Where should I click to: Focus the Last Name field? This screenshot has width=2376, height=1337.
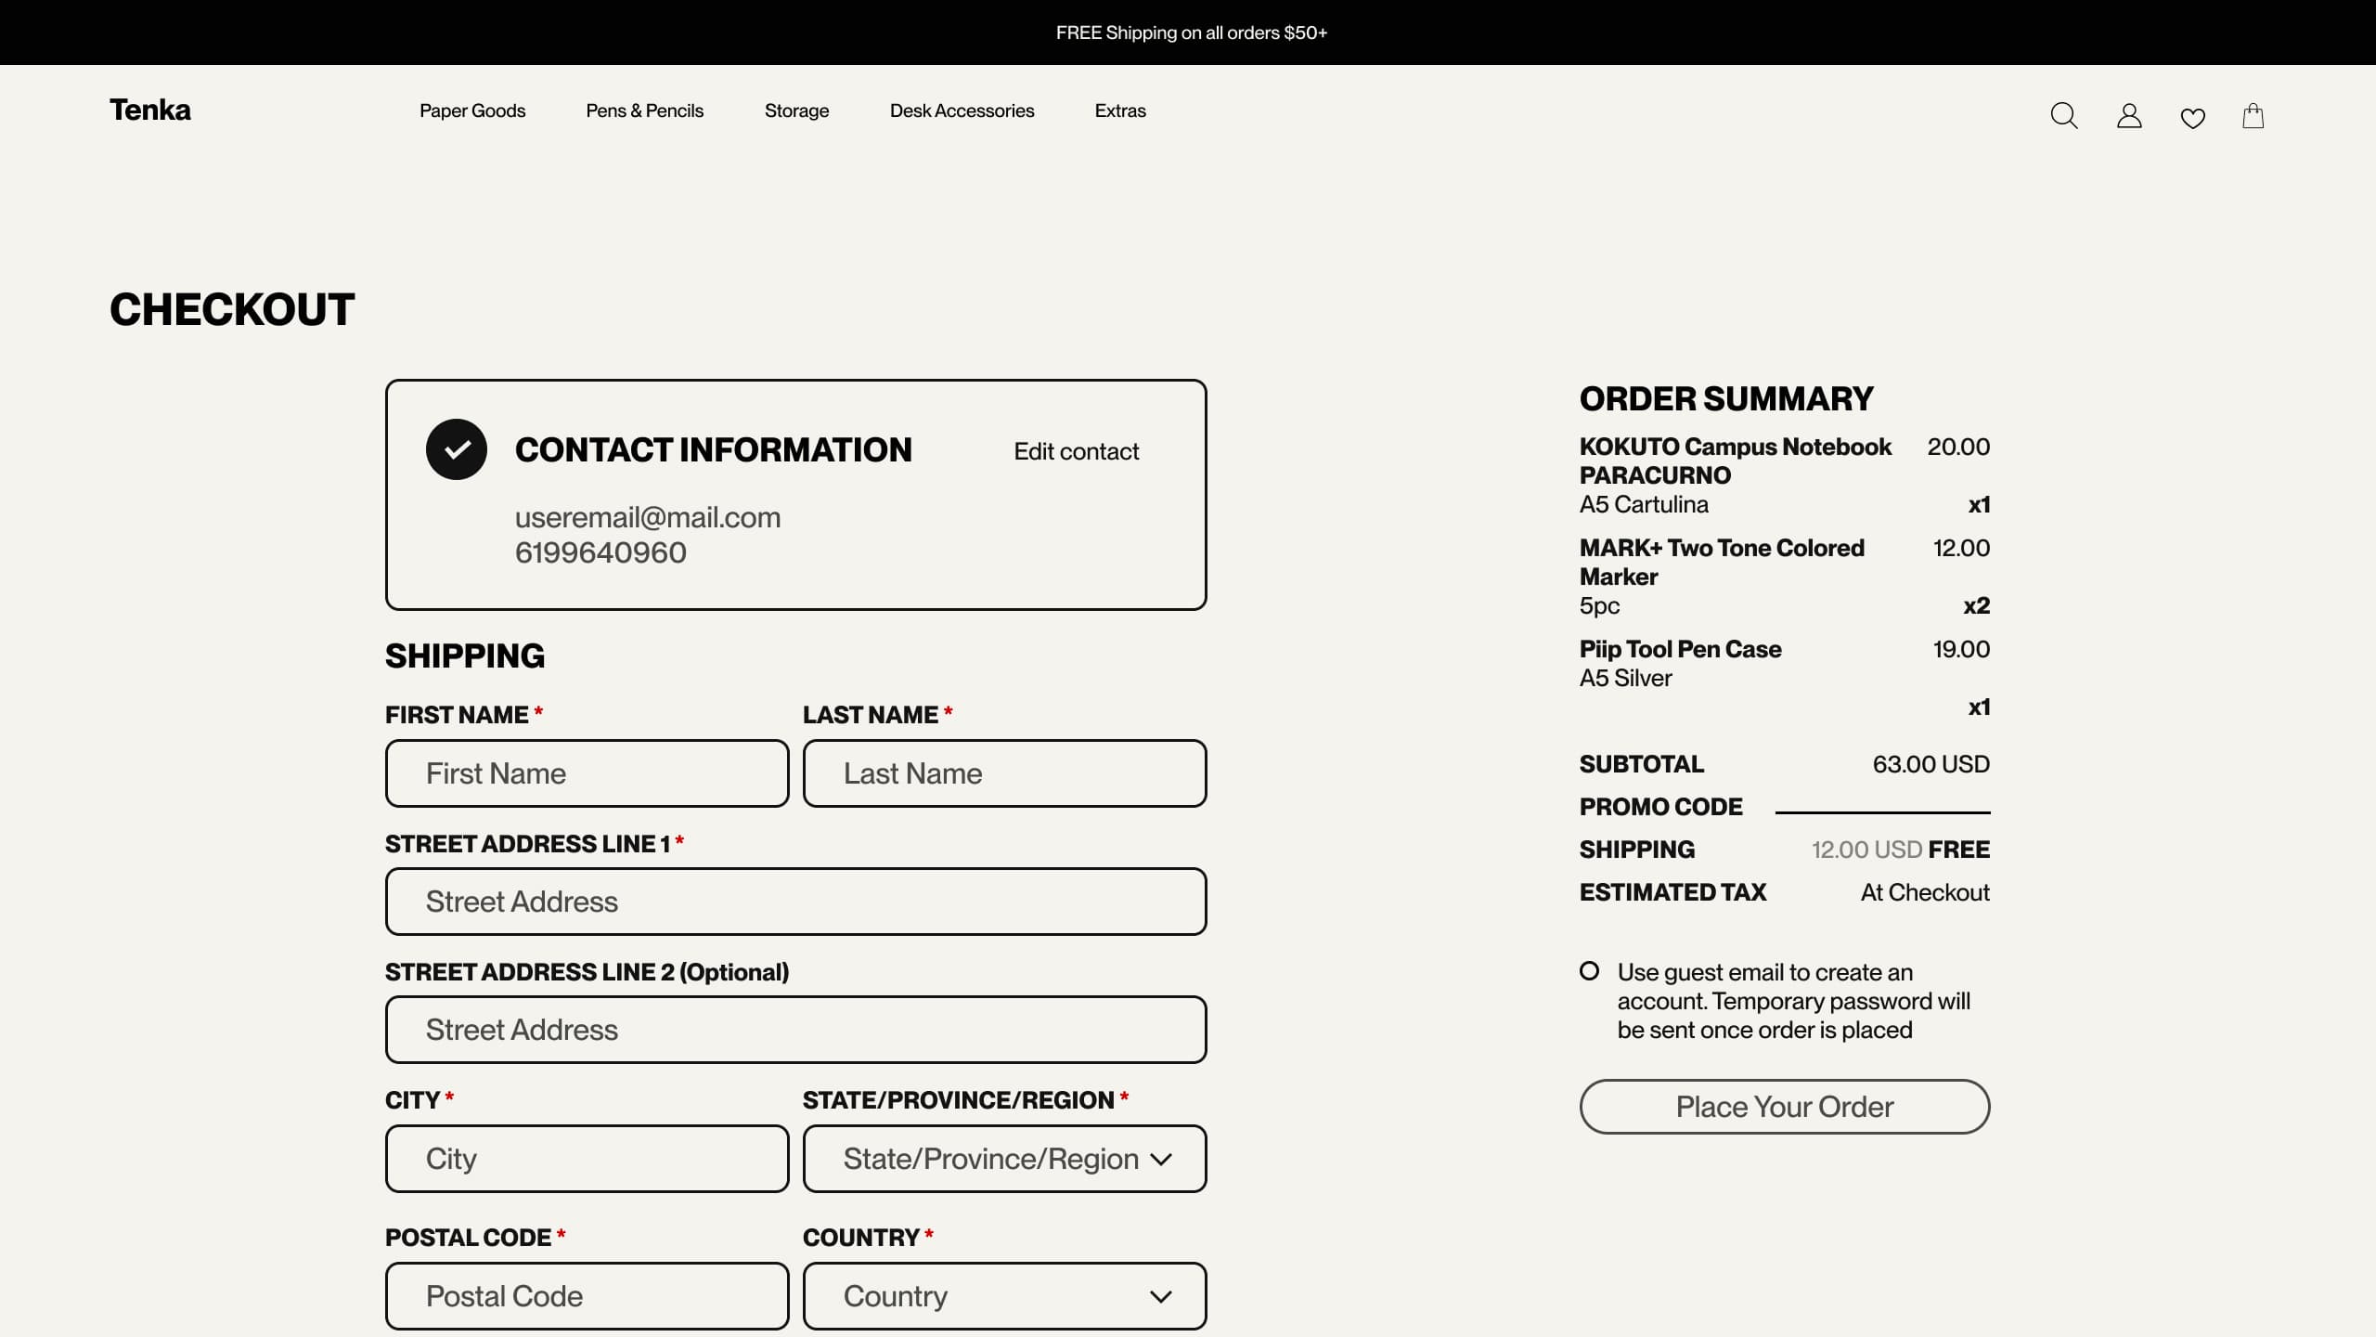pyautogui.click(x=1004, y=773)
